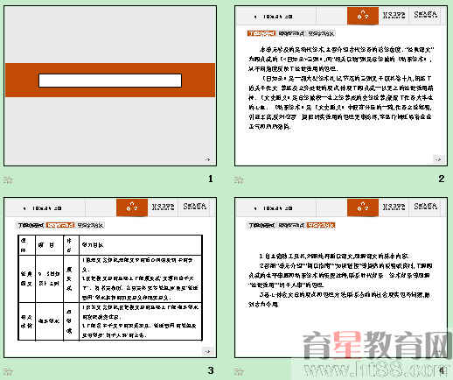
Task: Click the first paragraph on slide 2
Action: click(x=341, y=59)
